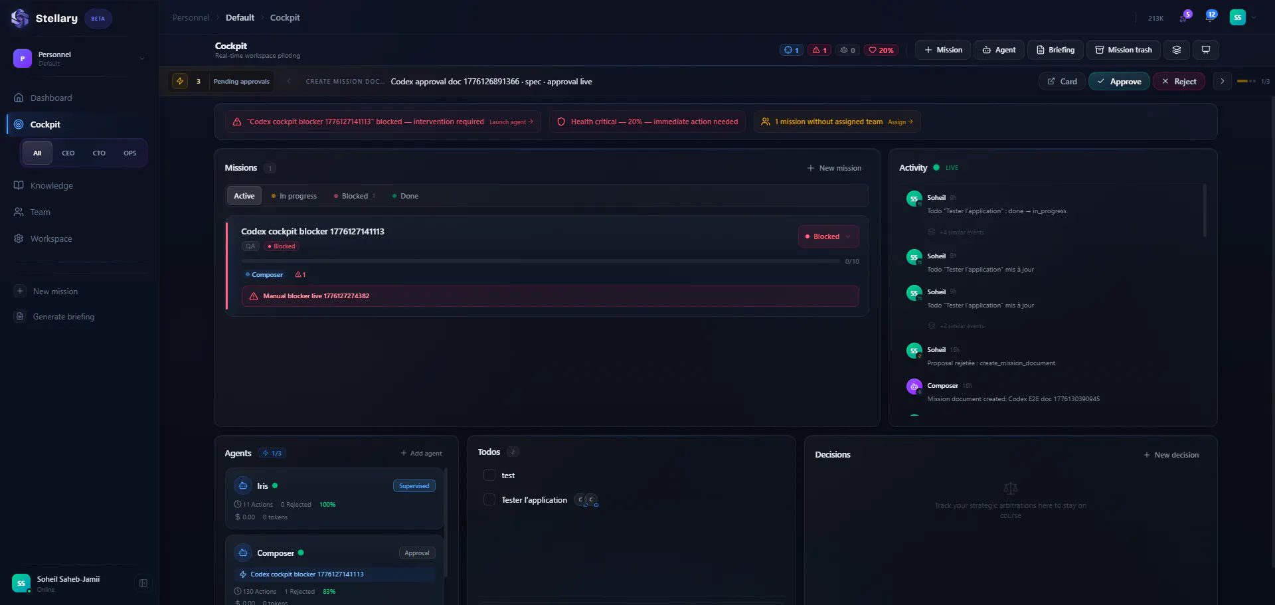The image size is (1275, 605).
Task: Click assignee avatars on Tester l'application
Action: point(586,500)
